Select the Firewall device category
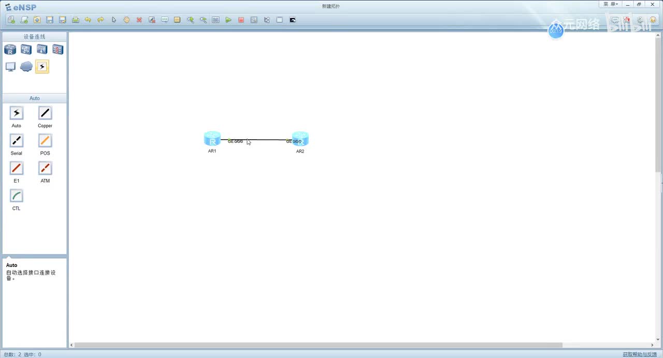The width and height of the screenshot is (663, 358). [57, 50]
